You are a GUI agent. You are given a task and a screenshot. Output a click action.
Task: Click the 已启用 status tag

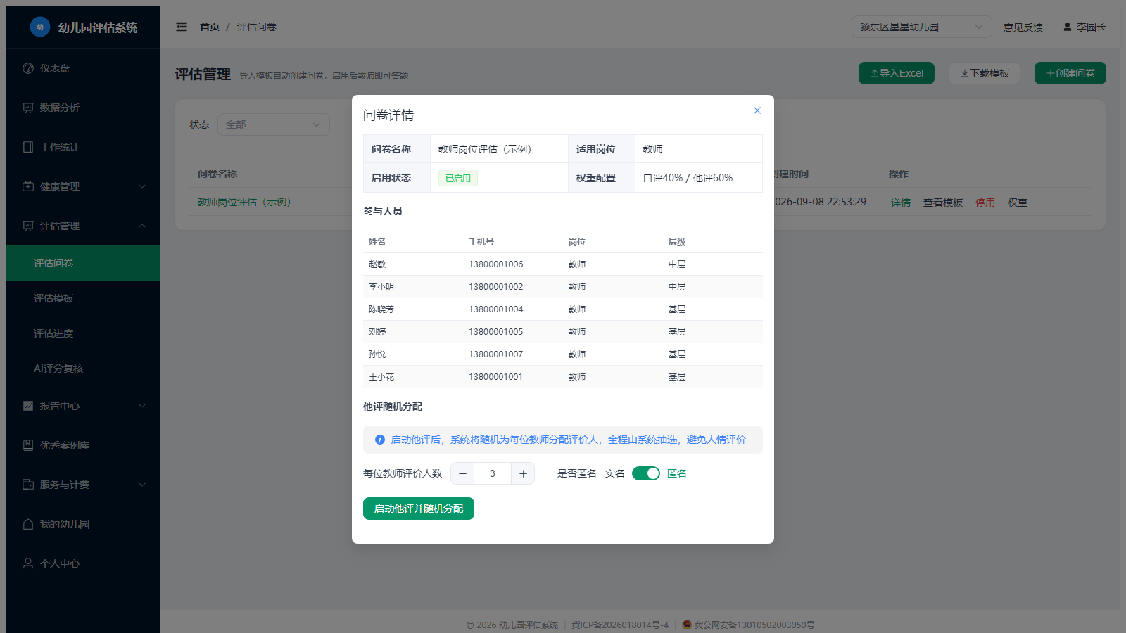pos(458,178)
